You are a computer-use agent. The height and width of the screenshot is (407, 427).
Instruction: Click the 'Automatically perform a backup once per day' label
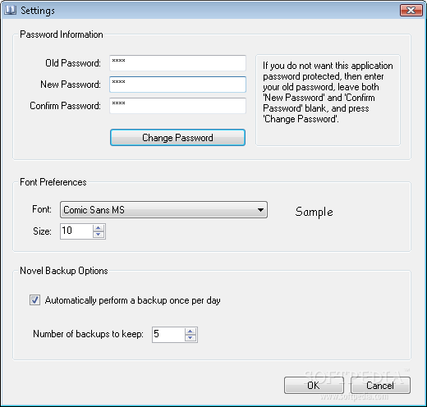(132, 300)
